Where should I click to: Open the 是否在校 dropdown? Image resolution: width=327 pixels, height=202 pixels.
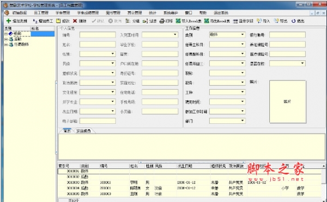[x=302, y=63]
